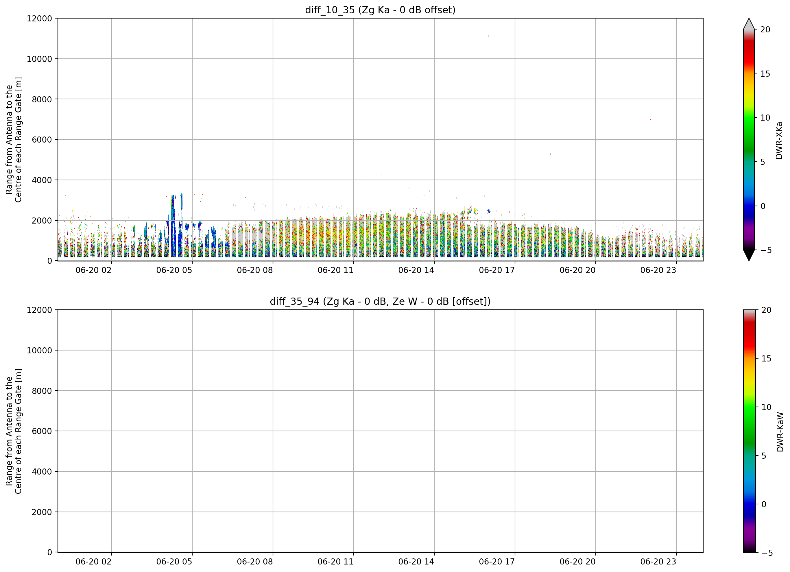Click the '06-20 02' x-tick in the diff_35_94 plot
This screenshot has width=790, height=572.
pos(93,562)
